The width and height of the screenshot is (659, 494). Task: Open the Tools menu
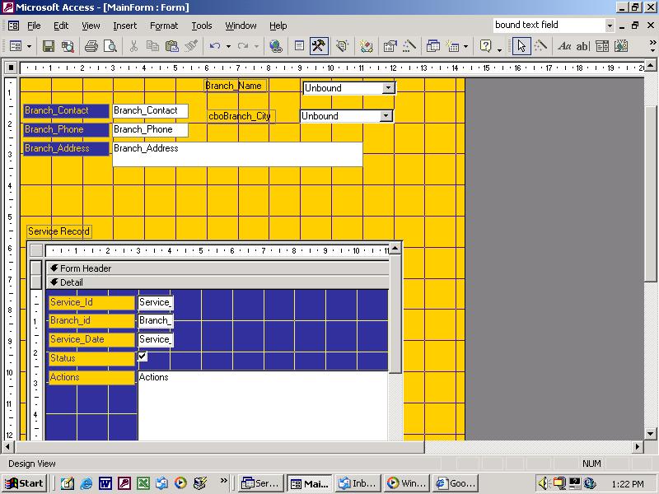202,26
